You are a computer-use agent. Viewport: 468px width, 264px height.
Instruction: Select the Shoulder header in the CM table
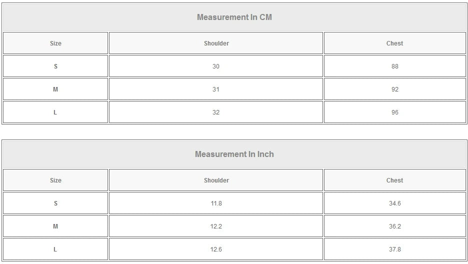point(216,43)
